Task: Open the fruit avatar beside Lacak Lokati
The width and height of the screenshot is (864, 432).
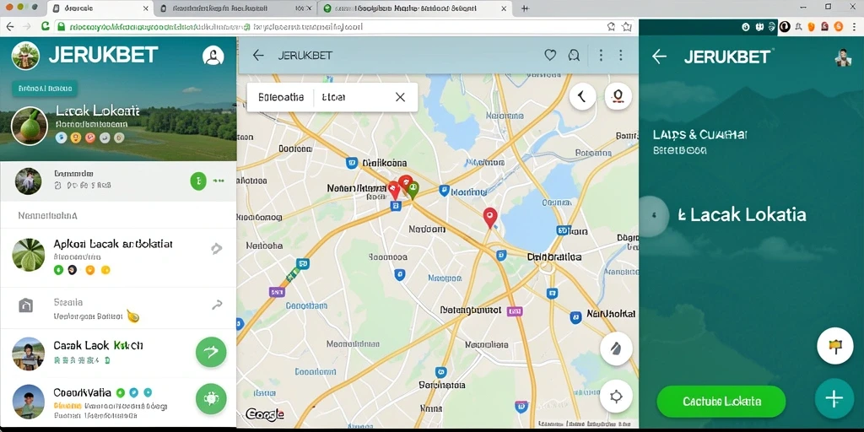Action: click(x=30, y=126)
